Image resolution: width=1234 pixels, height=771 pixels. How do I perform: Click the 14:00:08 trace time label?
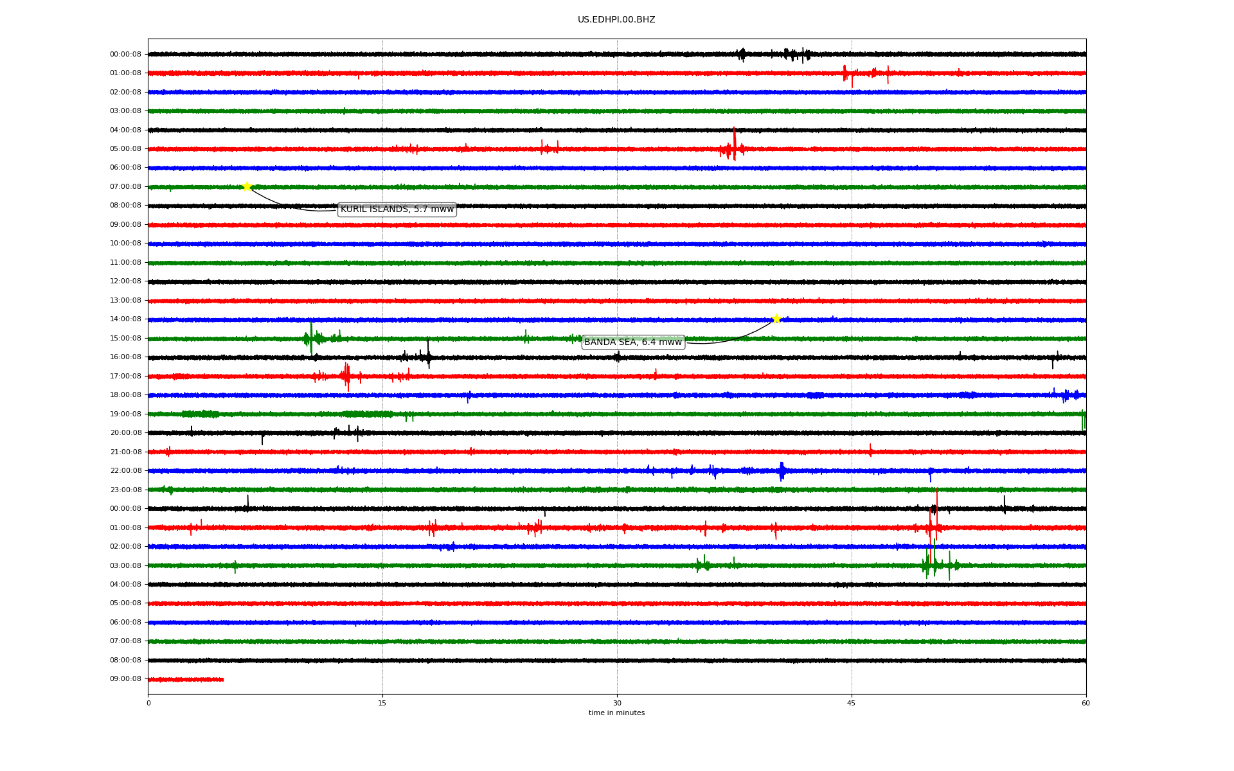coord(125,319)
